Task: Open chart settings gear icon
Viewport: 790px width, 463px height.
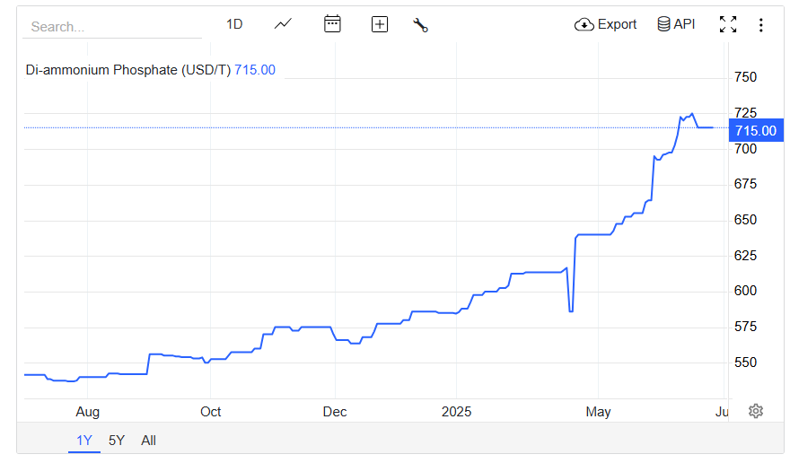Action: pyautogui.click(x=755, y=411)
